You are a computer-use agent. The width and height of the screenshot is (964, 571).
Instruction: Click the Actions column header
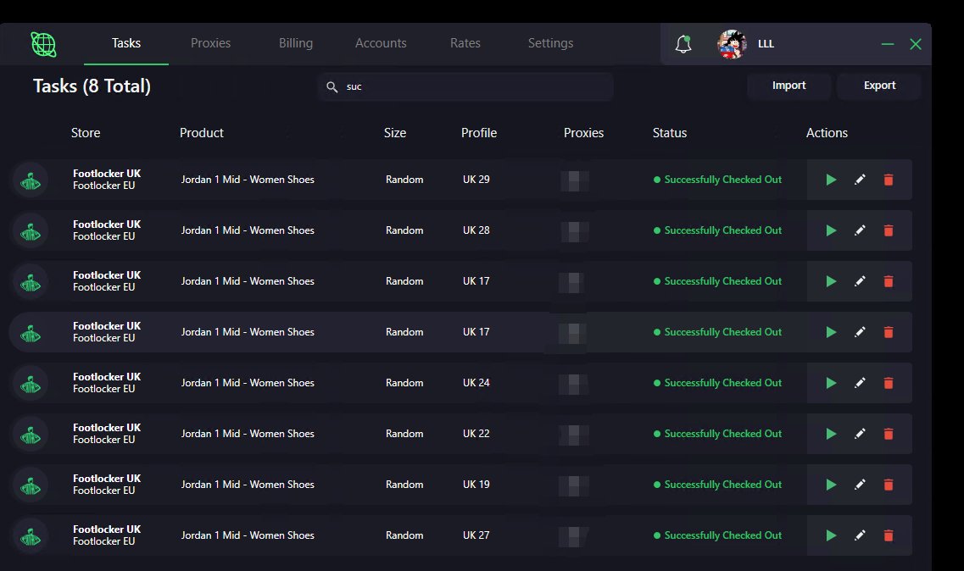tap(827, 133)
